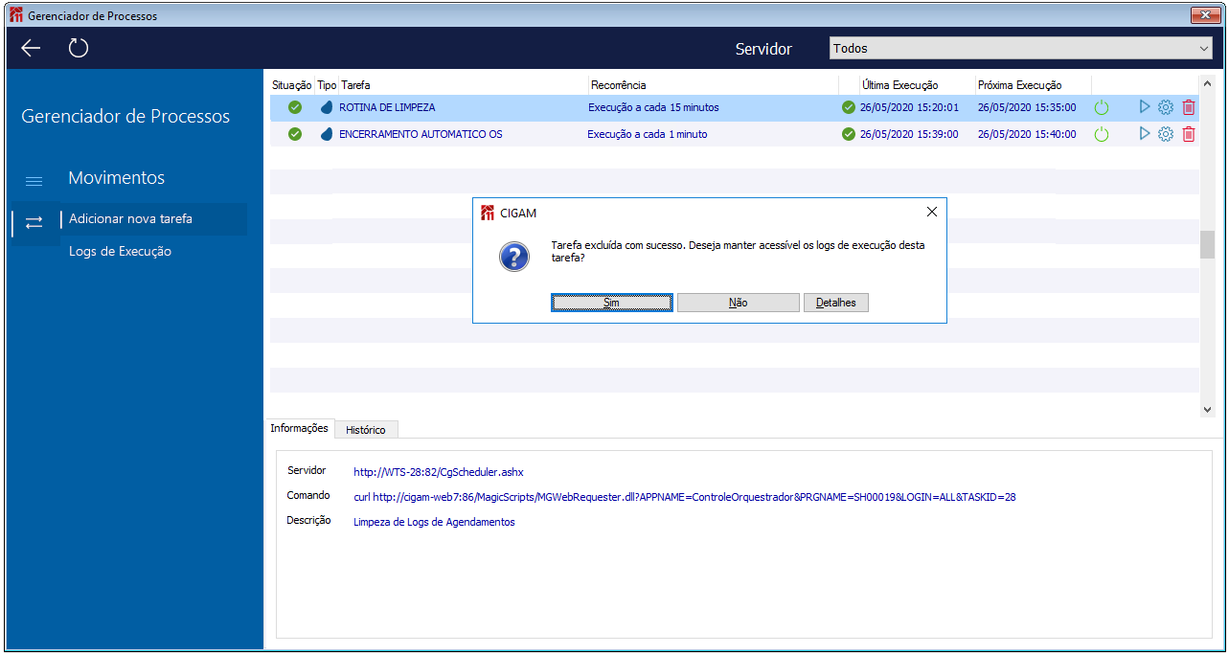Open gear settings for ENCERRAMENTO AUTOMATICO OS
1229x654 pixels.
click(x=1166, y=134)
